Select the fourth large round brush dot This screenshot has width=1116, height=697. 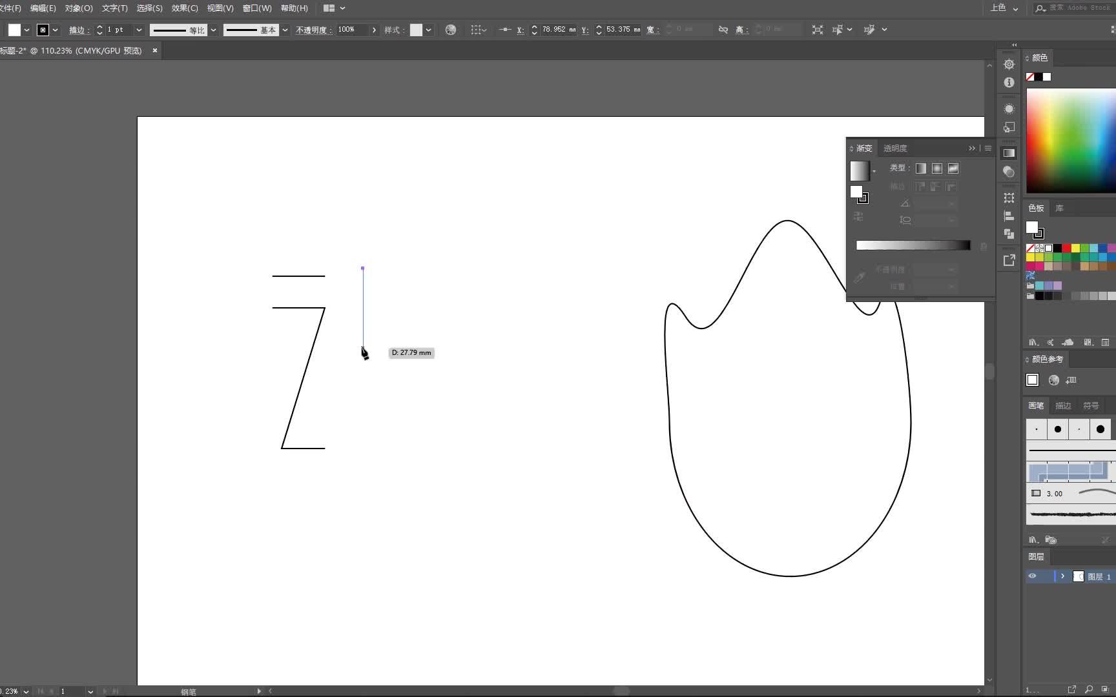pos(1100,429)
